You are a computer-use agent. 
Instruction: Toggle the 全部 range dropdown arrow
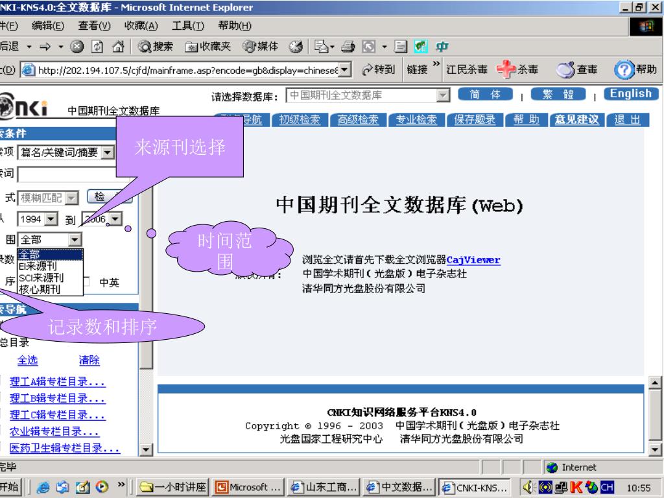75,240
